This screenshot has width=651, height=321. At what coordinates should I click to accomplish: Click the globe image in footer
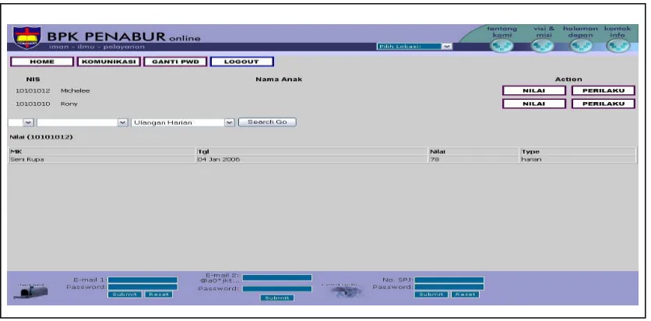point(346,291)
